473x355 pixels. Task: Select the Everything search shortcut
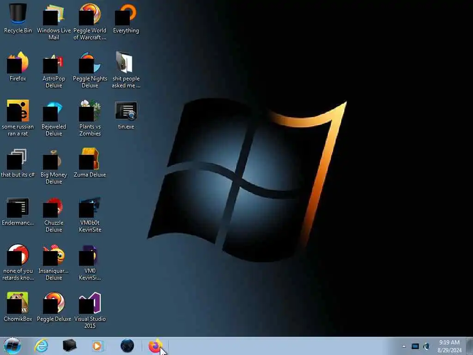point(126,18)
